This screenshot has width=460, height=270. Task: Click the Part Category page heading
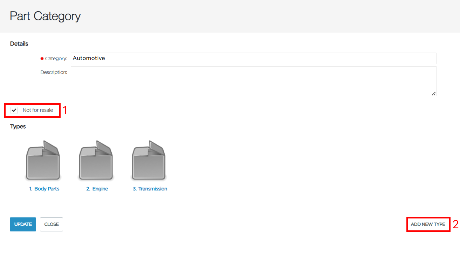(x=45, y=16)
